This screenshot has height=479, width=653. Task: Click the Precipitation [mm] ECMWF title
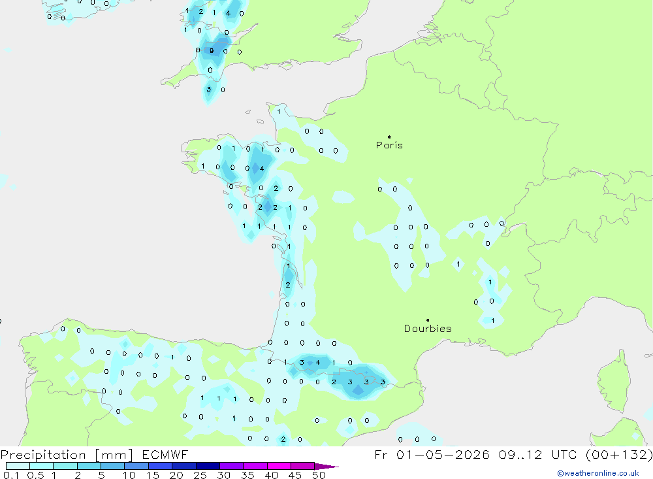point(94,454)
